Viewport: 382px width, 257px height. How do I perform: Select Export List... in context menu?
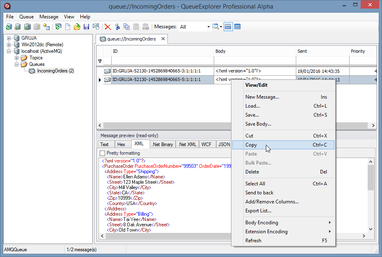point(258,211)
